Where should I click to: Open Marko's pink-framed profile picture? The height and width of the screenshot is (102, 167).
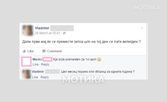point(26,61)
